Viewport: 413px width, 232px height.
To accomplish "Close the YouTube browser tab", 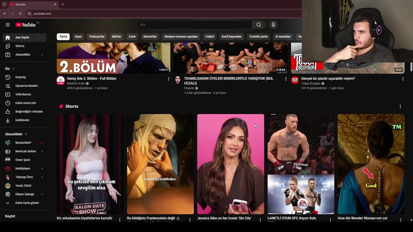I will coord(55,5).
